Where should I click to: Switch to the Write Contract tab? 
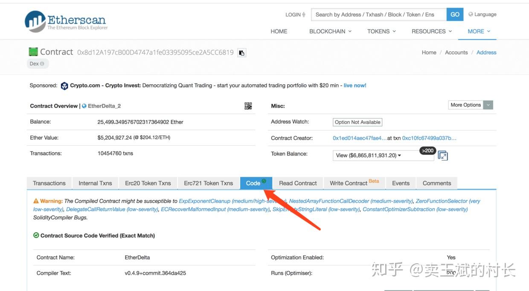[354, 183]
